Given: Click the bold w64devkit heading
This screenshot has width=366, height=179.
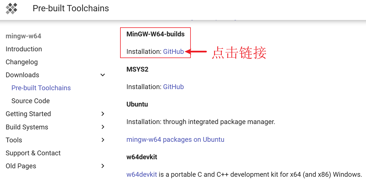Looking at the screenshot, I should click(x=142, y=157).
